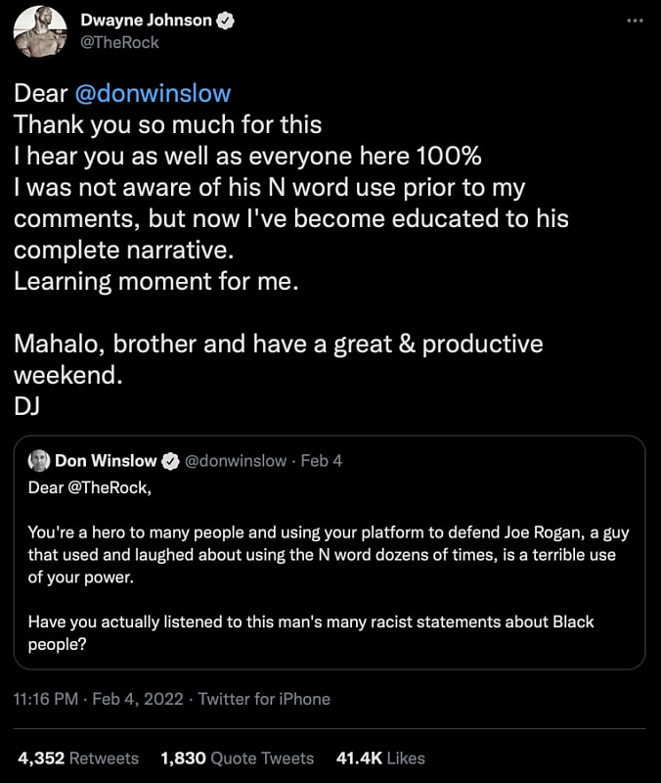Viewport: 661px width, 783px height.
Task: Open Don Winslow name in quoted tweet
Action: point(106,460)
